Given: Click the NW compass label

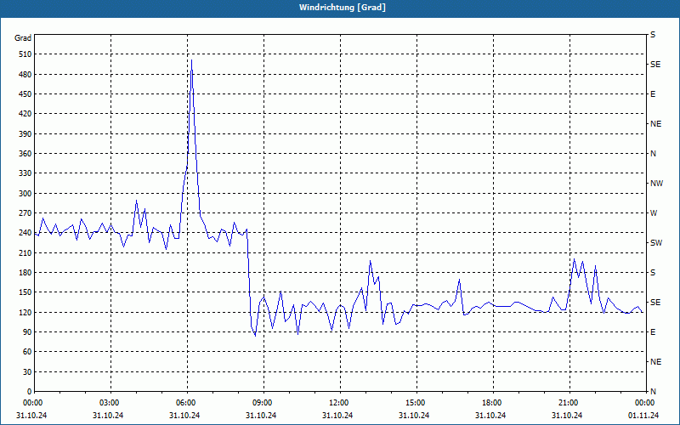Looking at the screenshot, I should point(656,184).
